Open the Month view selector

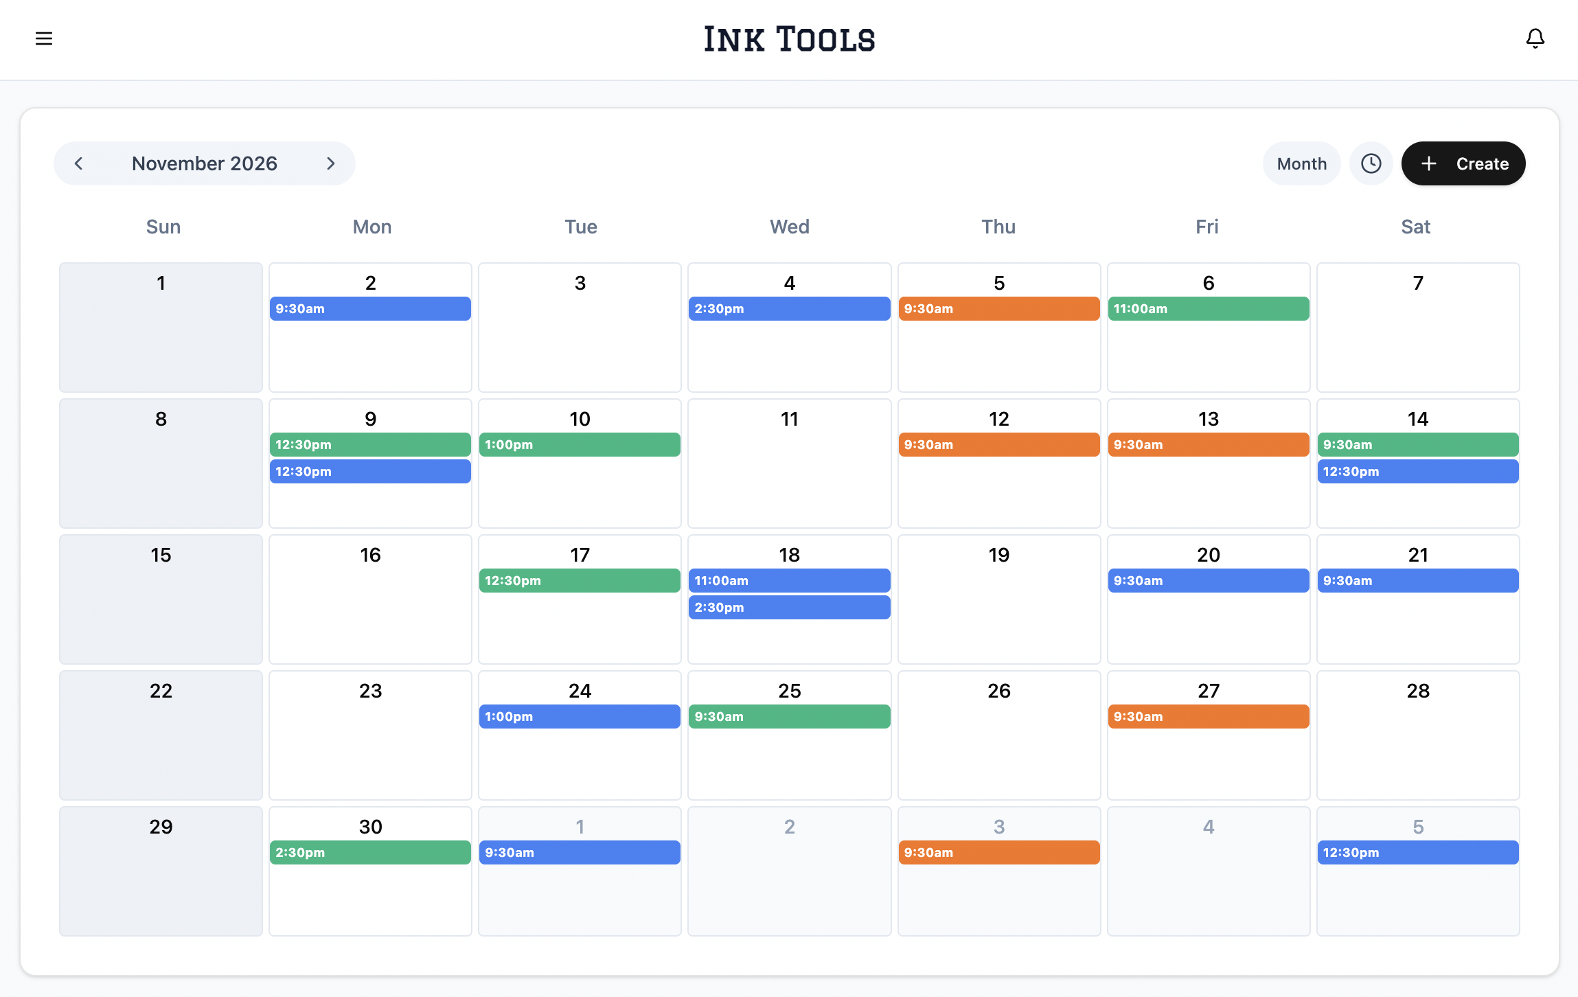tap(1302, 163)
